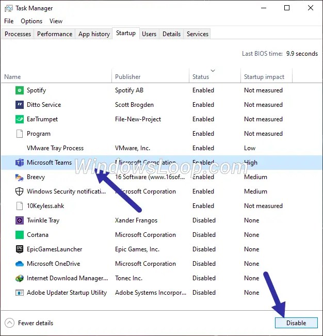Select the Ditto Service entry name
This screenshot has height=336, width=323.
tap(44, 105)
